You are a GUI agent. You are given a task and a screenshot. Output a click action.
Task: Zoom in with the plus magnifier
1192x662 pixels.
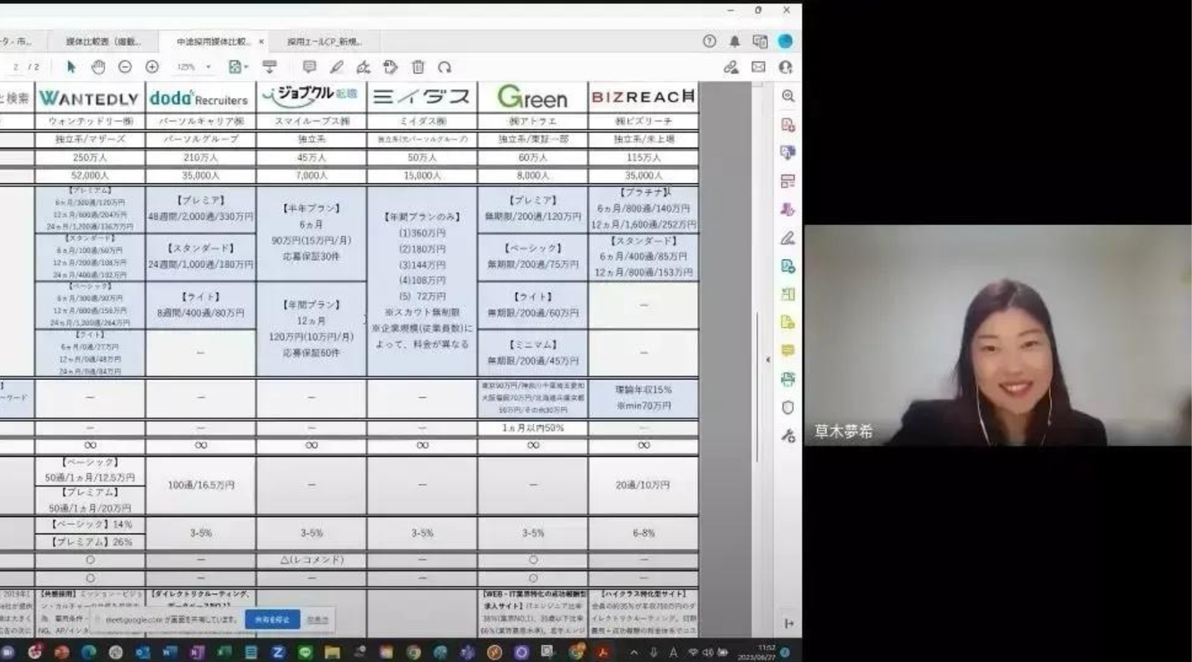[152, 67]
